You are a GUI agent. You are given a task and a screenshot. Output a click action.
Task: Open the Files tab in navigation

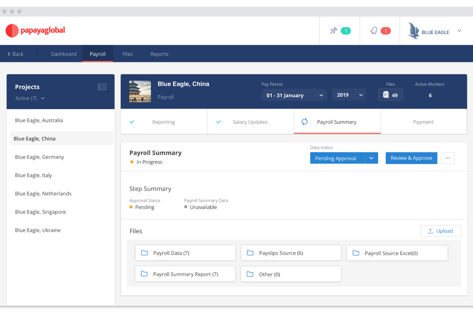click(x=128, y=54)
